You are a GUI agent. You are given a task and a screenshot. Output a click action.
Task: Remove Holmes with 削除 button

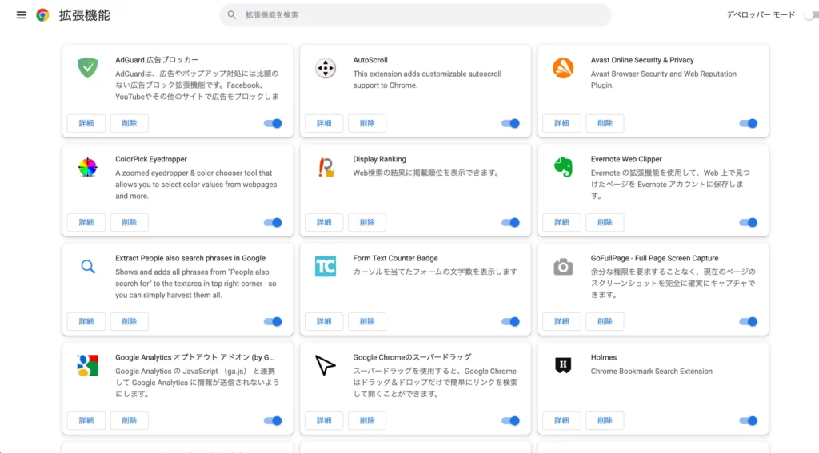tap(605, 420)
